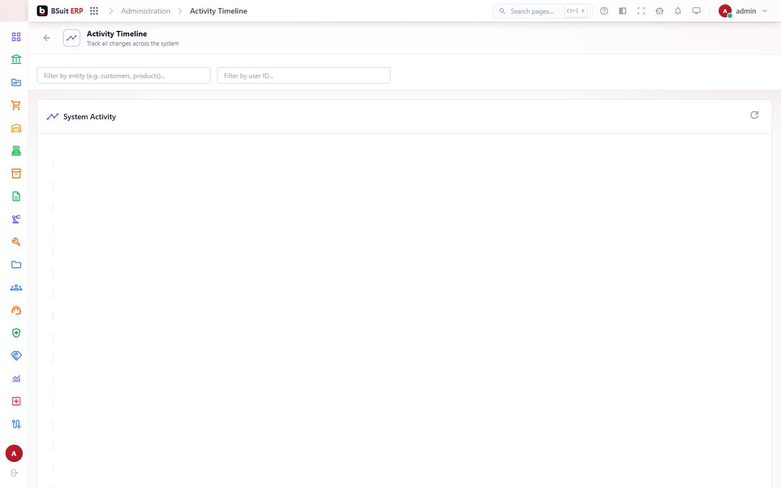Open the green shield-plus icon
The width and height of the screenshot is (781, 488).
[16, 333]
